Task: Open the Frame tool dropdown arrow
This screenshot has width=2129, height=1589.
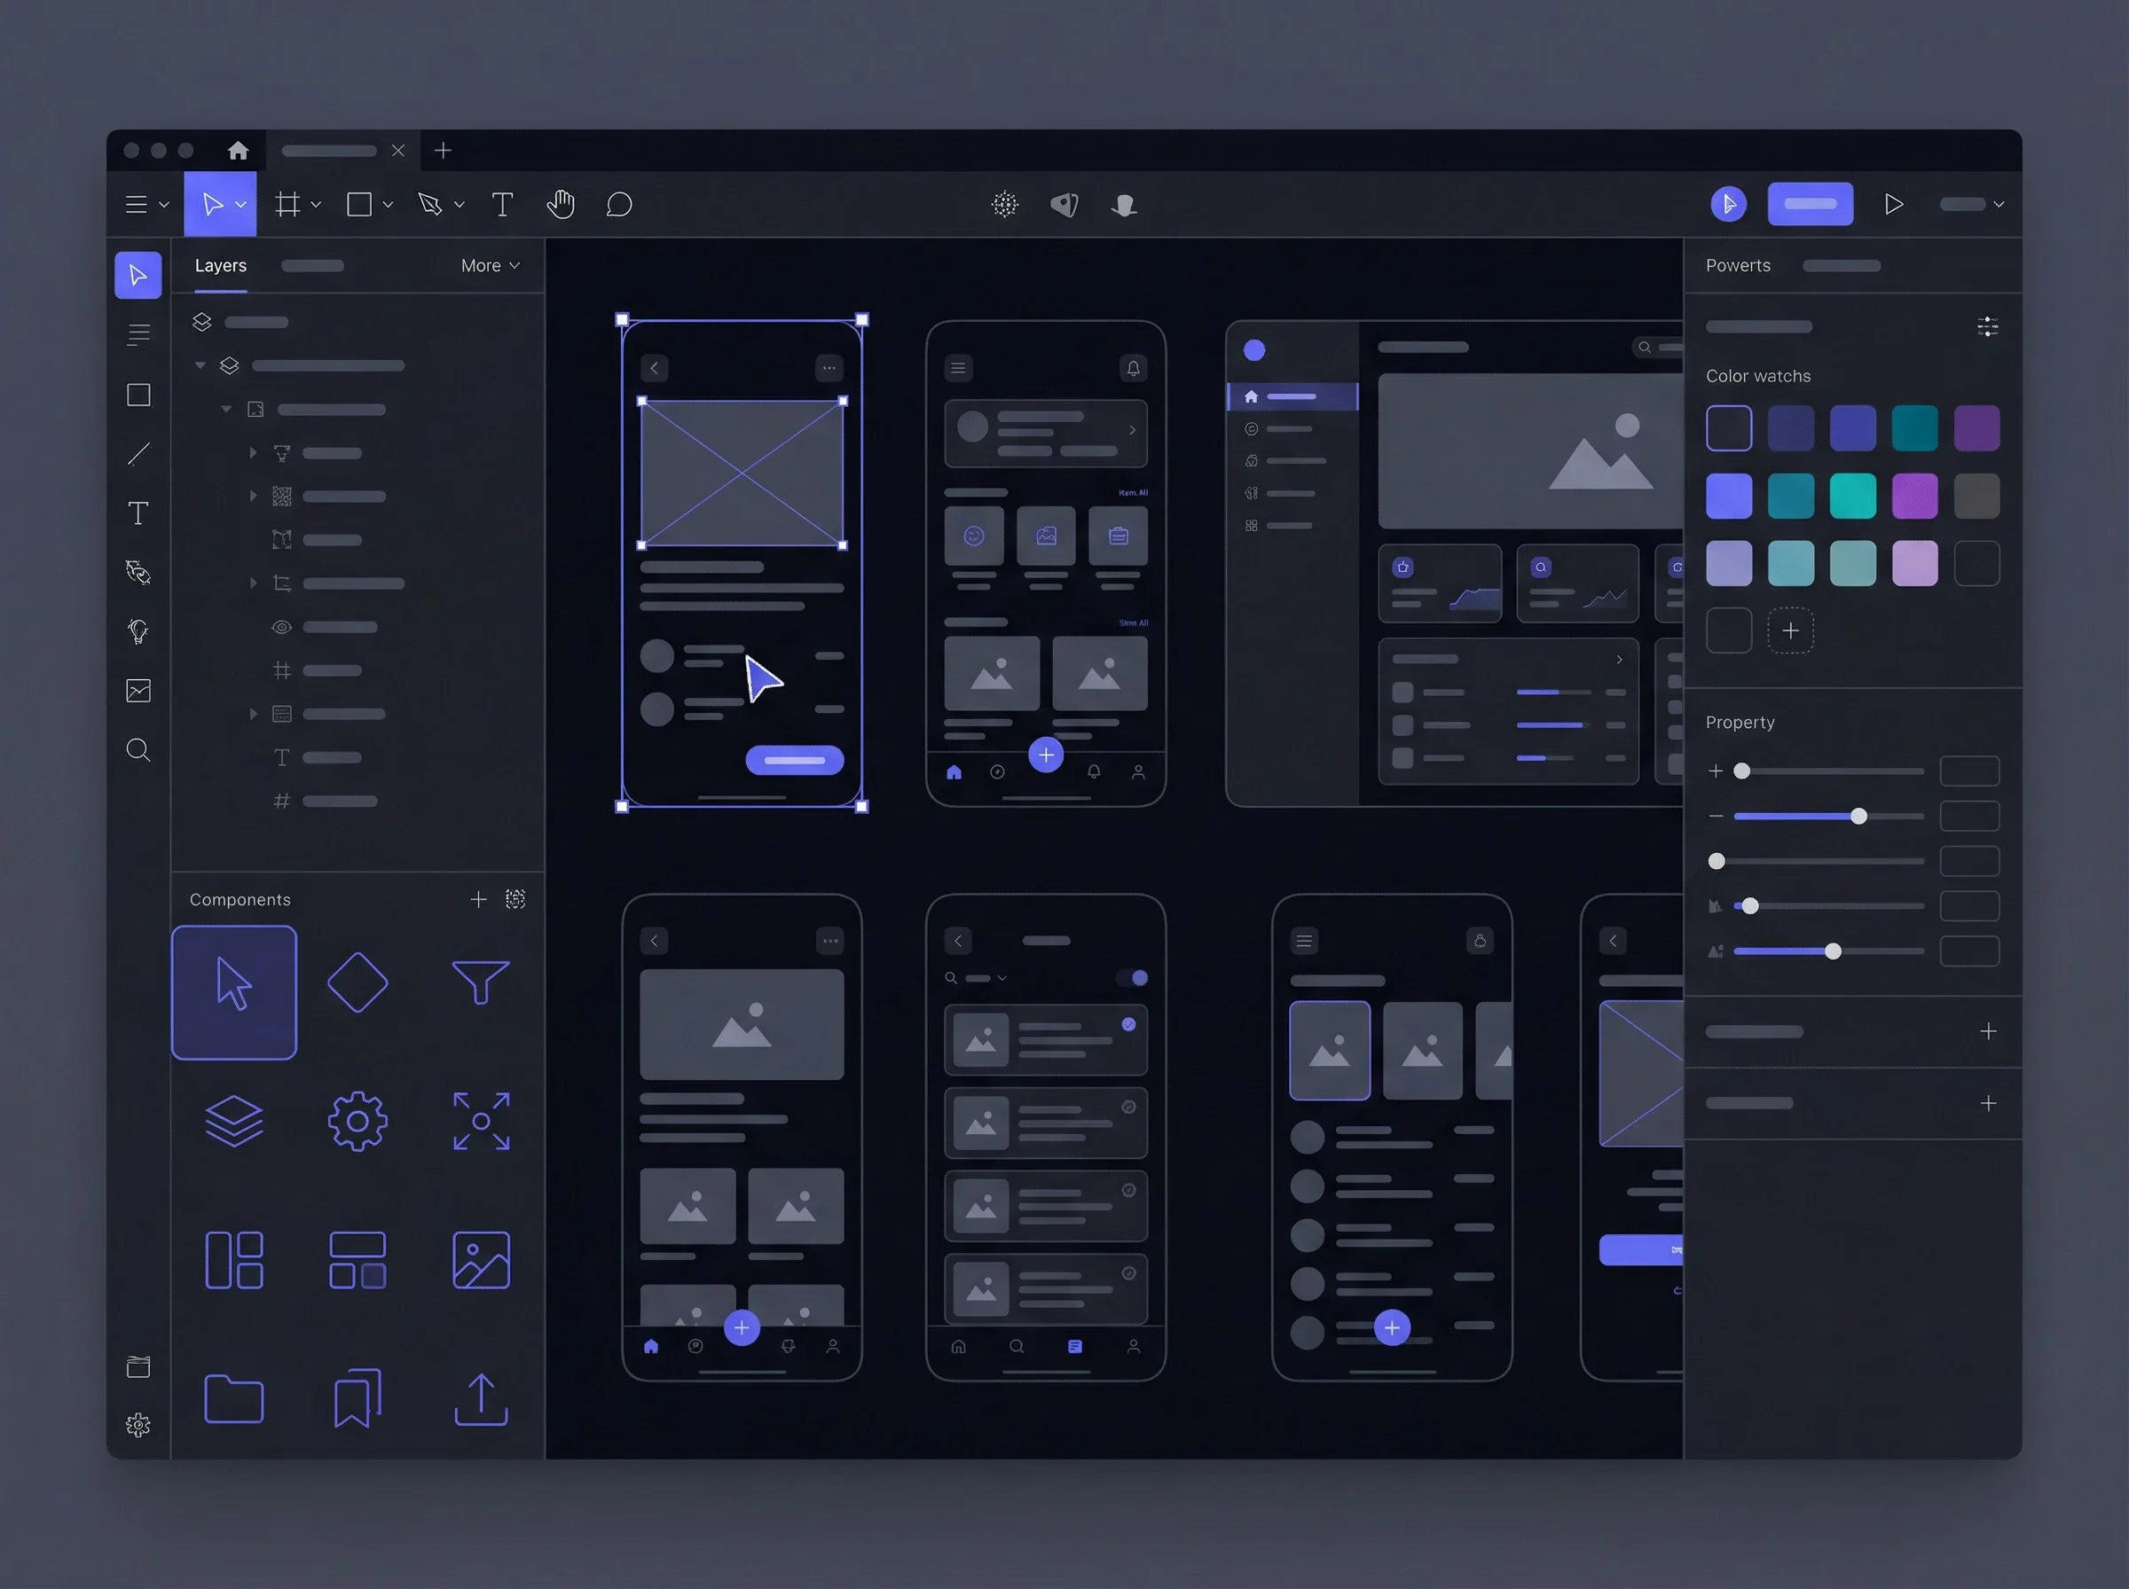Action: click(316, 205)
